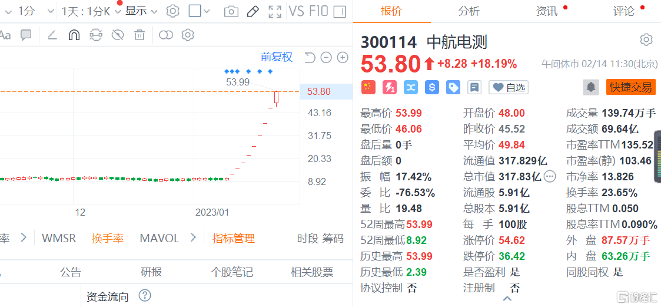Click the last candlestick on chart
Image resolution: width=661 pixels, height=307 pixels.
click(277, 98)
